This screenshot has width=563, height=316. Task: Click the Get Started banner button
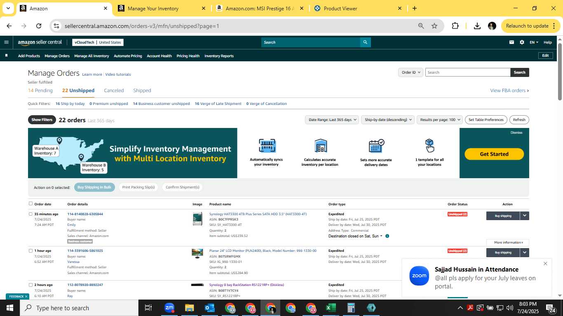tap(494, 154)
